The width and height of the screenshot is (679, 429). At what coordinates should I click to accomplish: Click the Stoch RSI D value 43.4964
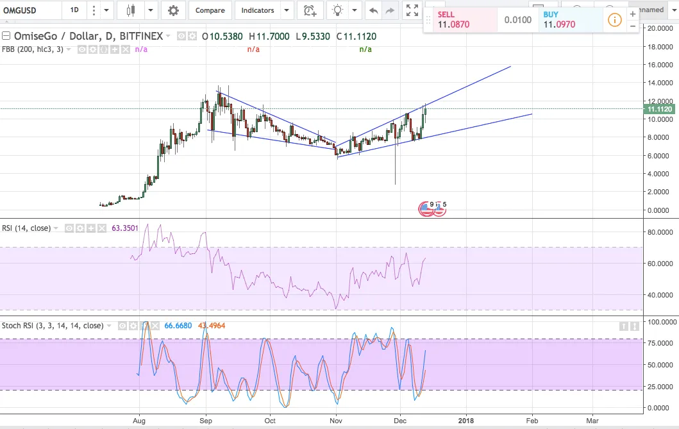[x=212, y=326]
